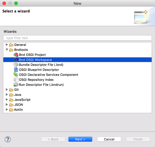The image size is (155, 147).
Task: Select the 'Bndtools' category label
Action: click(x=21, y=50)
